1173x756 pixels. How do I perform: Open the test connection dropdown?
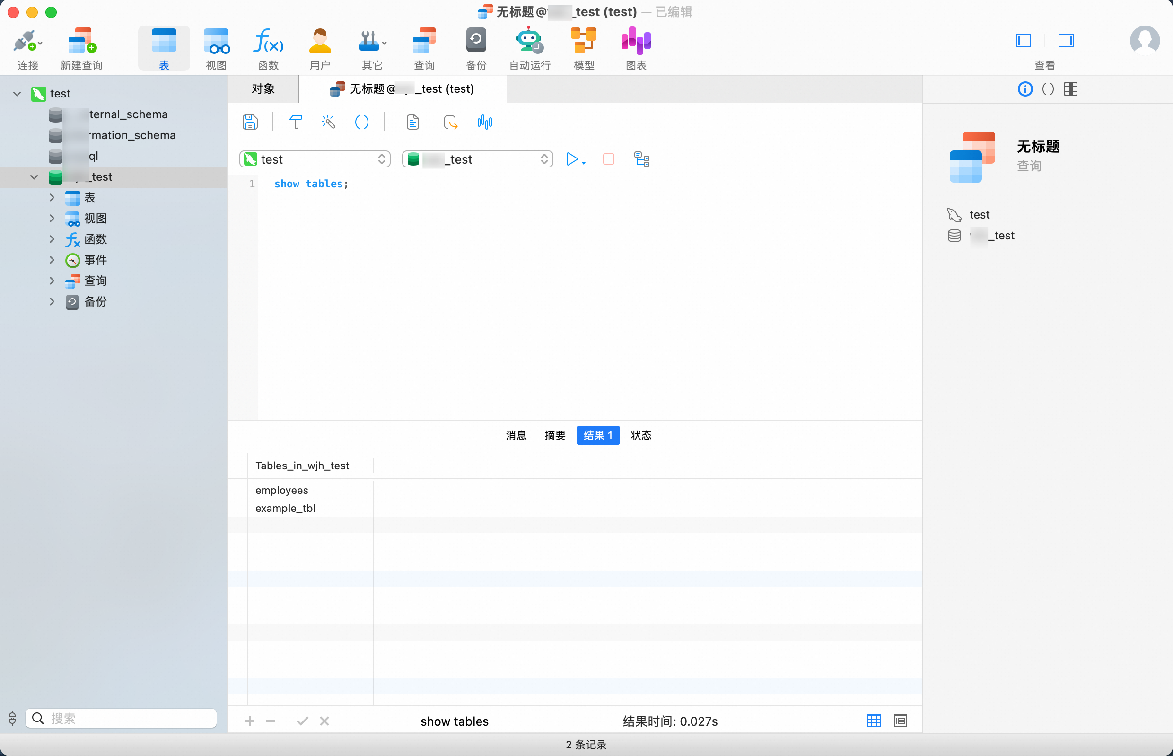point(315,159)
